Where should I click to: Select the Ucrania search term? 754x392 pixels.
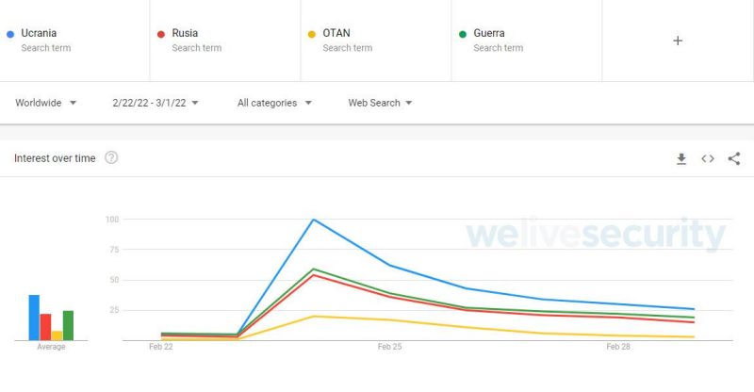tap(39, 33)
